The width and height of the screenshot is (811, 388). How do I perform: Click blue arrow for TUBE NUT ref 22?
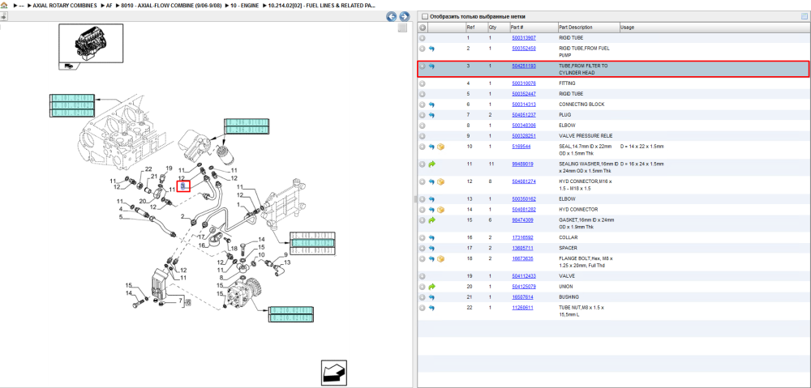pyautogui.click(x=431, y=308)
